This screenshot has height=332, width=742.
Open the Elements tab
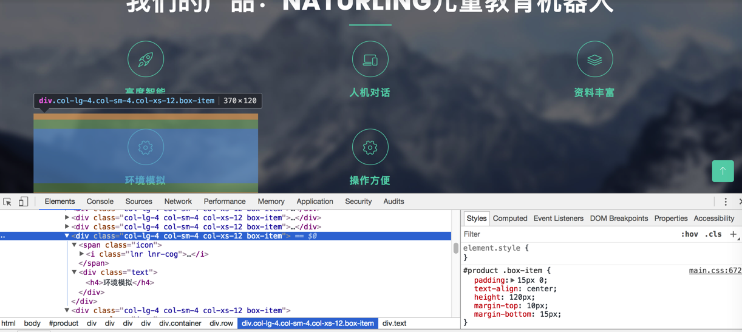tap(60, 202)
